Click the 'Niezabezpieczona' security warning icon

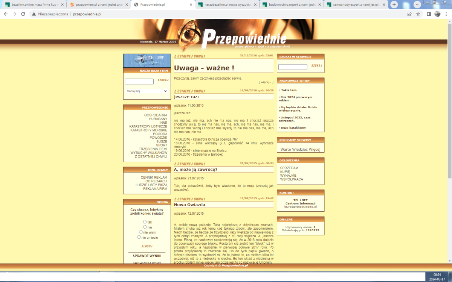tap(34, 14)
